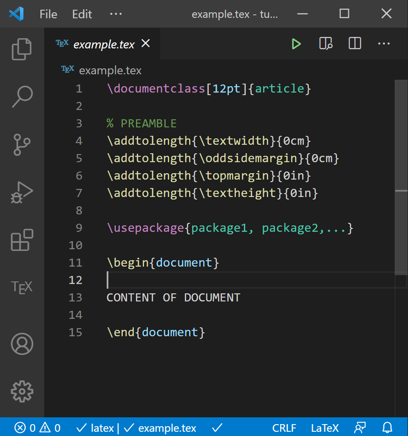Viewport: 408px width, 436px height.
Task: Open the TeX LaTeX Workshop sidebar
Action: (x=22, y=287)
